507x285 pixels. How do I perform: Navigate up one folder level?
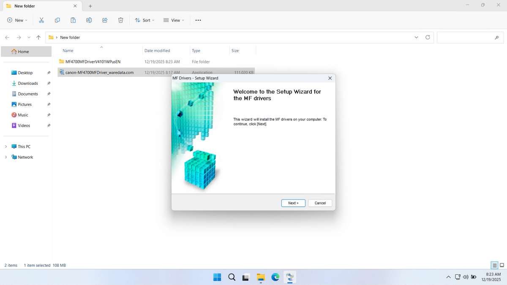[38, 38]
